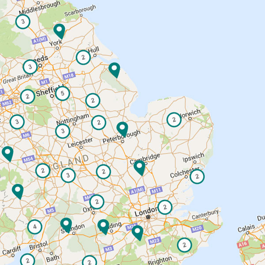Click the Leicester label
Image resolution: width=265 pixels, height=265 pixels.
pos(80,143)
